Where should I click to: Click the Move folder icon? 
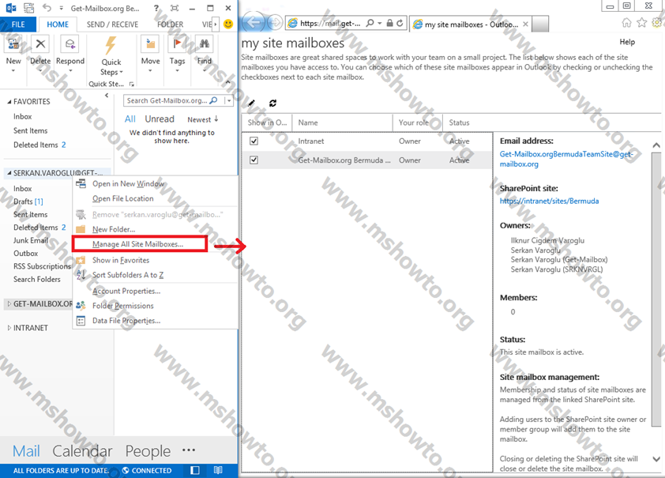tap(151, 44)
